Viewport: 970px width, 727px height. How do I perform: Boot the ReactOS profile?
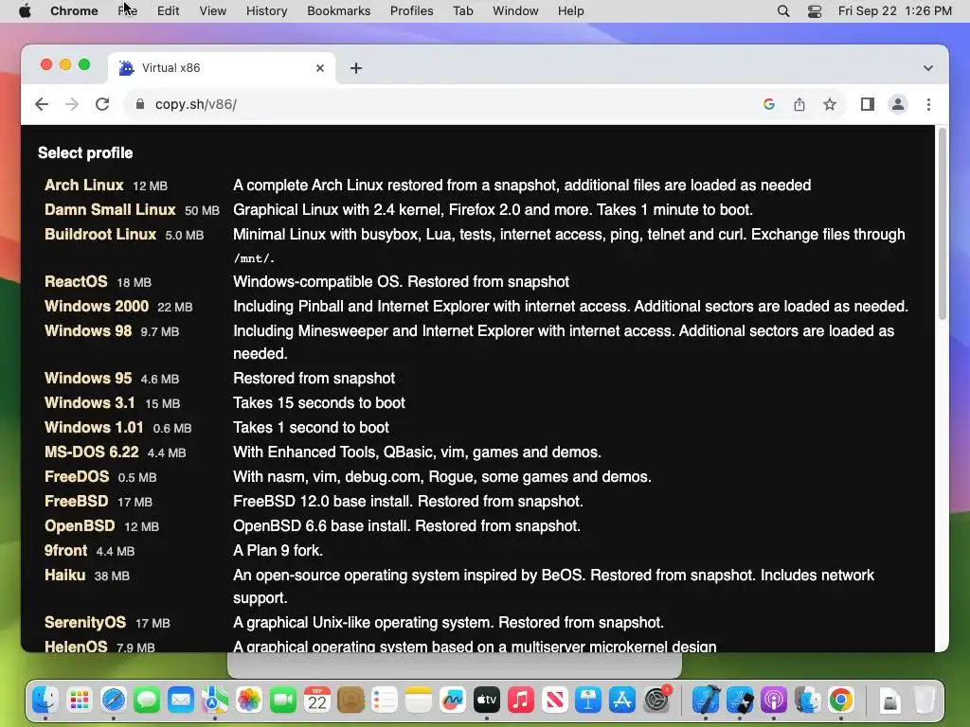click(76, 282)
